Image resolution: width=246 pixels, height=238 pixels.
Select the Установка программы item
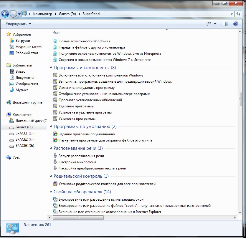[x=77, y=119]
